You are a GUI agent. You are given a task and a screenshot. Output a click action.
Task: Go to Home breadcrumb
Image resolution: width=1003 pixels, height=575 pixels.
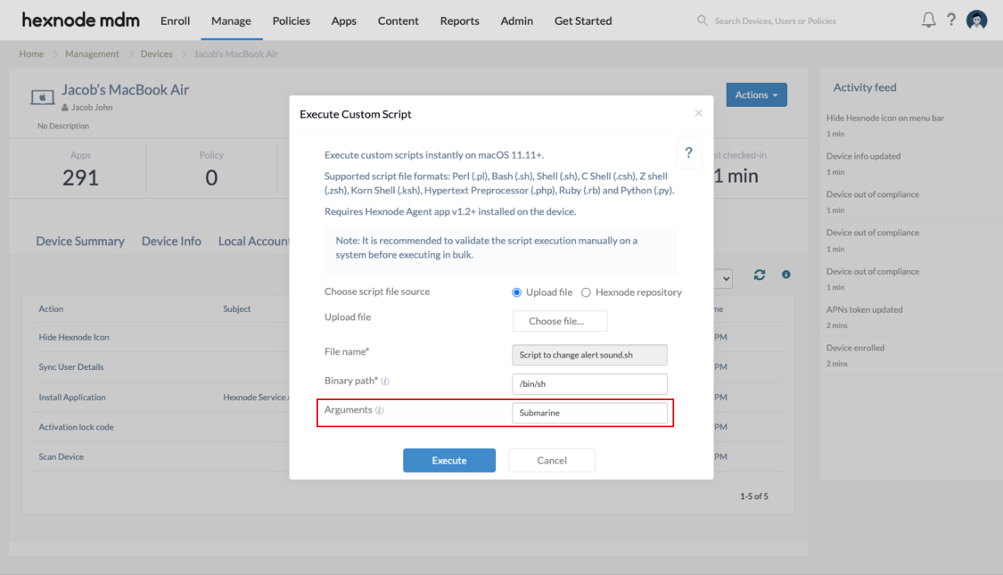point(32,54)
